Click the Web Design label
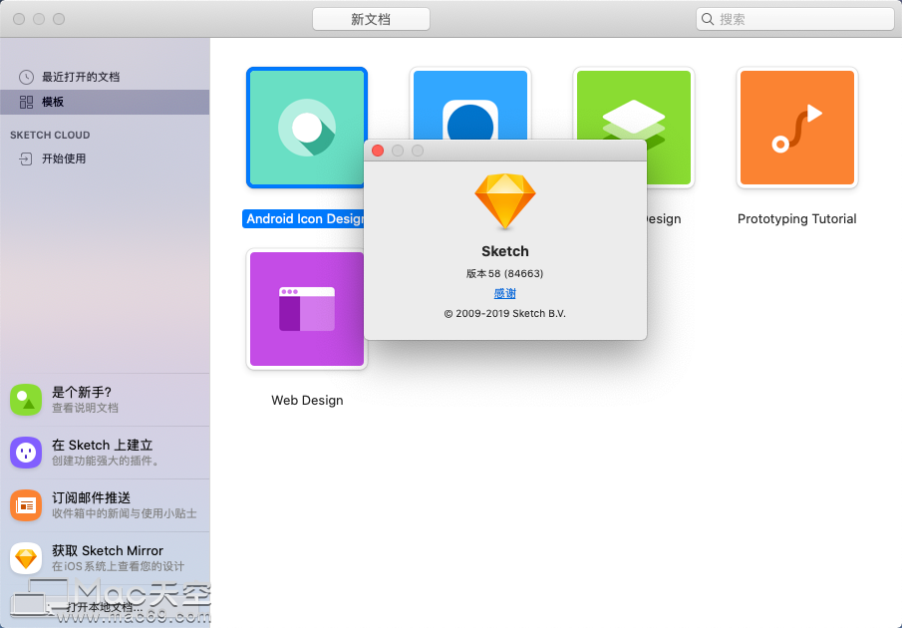 pyautogui.click(x=307, y=401)
